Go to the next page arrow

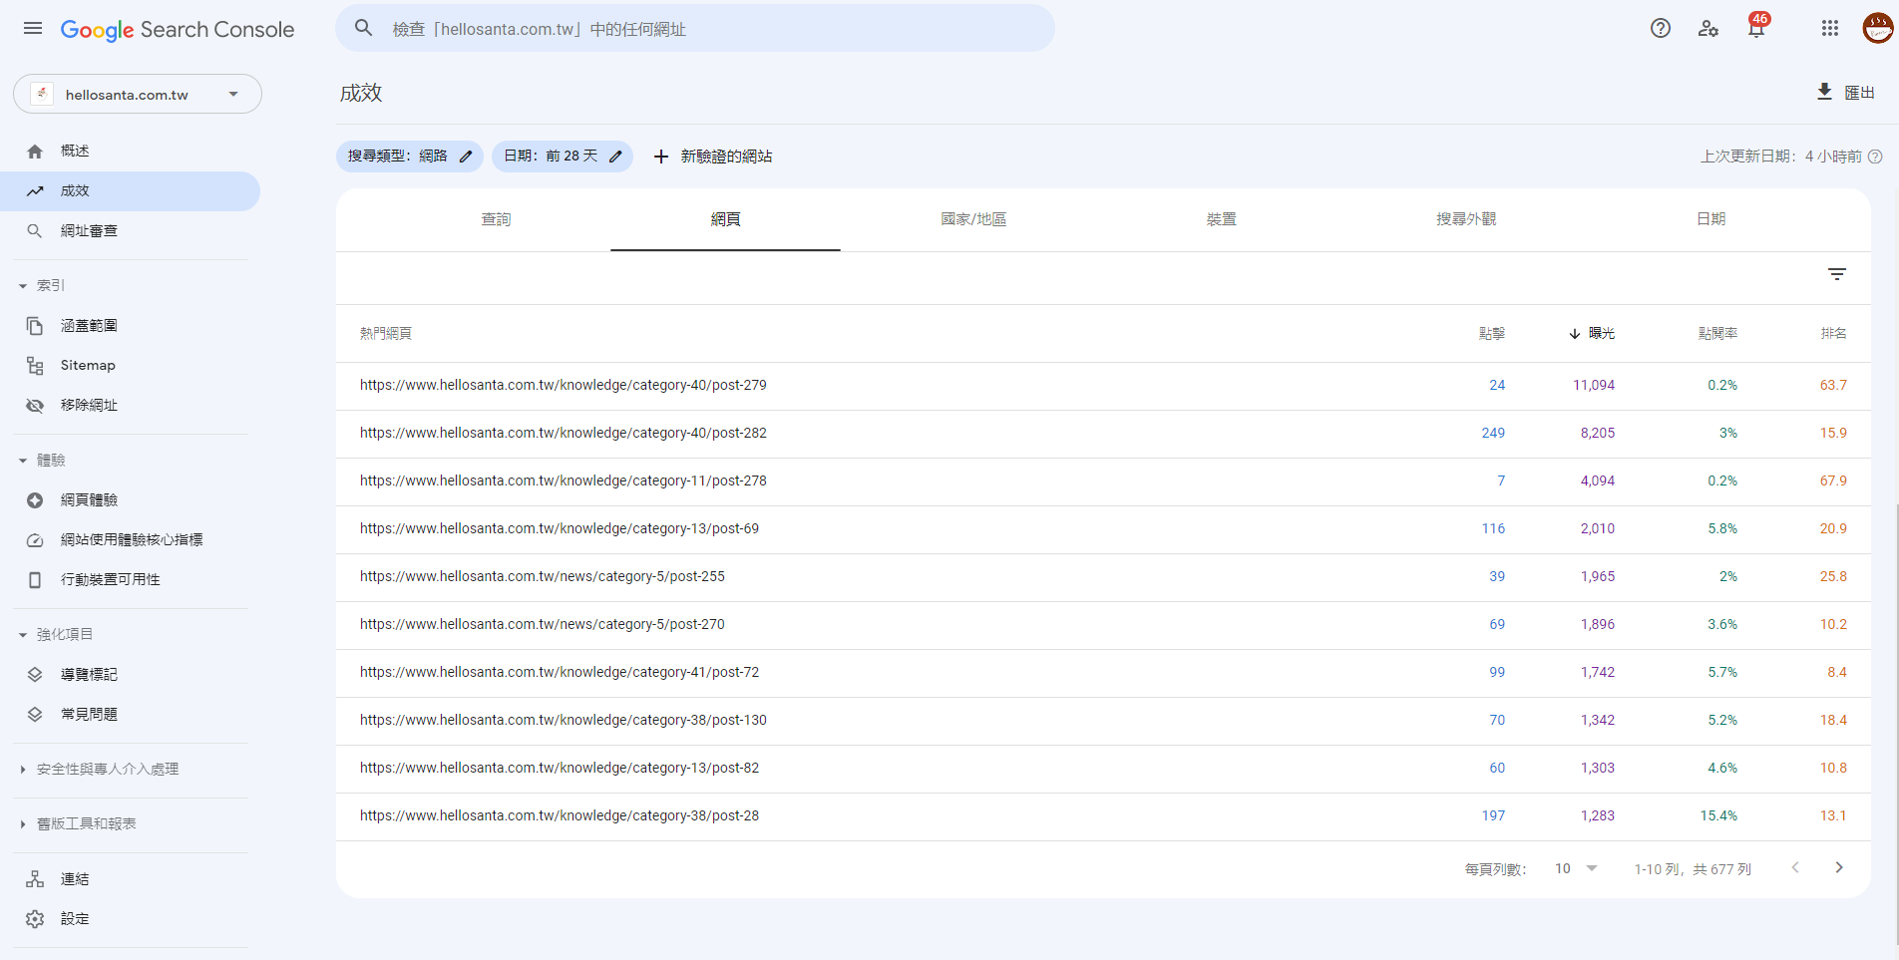(1839, 867)
